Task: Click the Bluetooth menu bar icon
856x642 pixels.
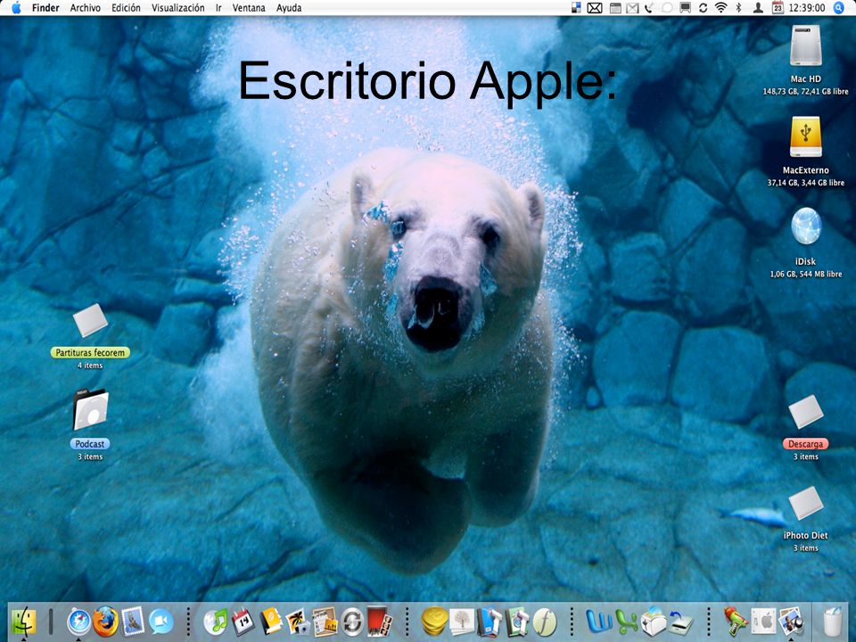Action: pyautogui.click(x=738, y=8)
